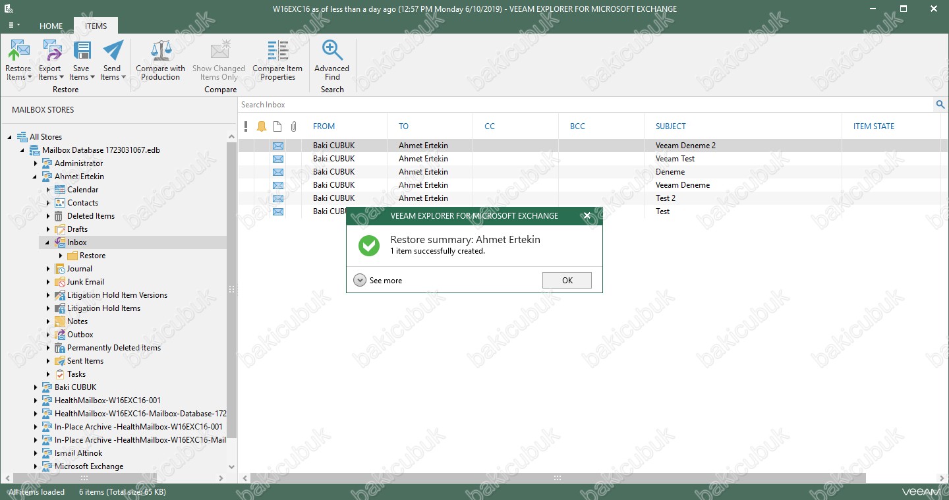Click the Mailbox Database 1723031067.edb icon
The height and width of the screenshot is (500, 949).
(x=34, y=150)
